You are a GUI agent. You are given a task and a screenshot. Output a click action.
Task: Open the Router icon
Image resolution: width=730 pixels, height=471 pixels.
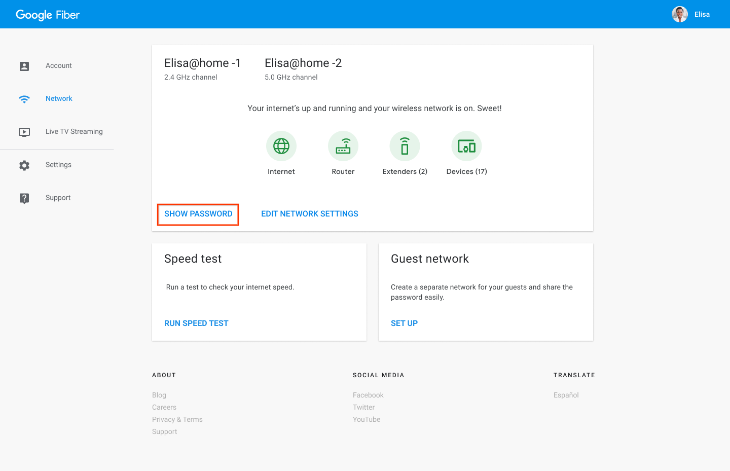pyautogui.click(x=343, y=146)
